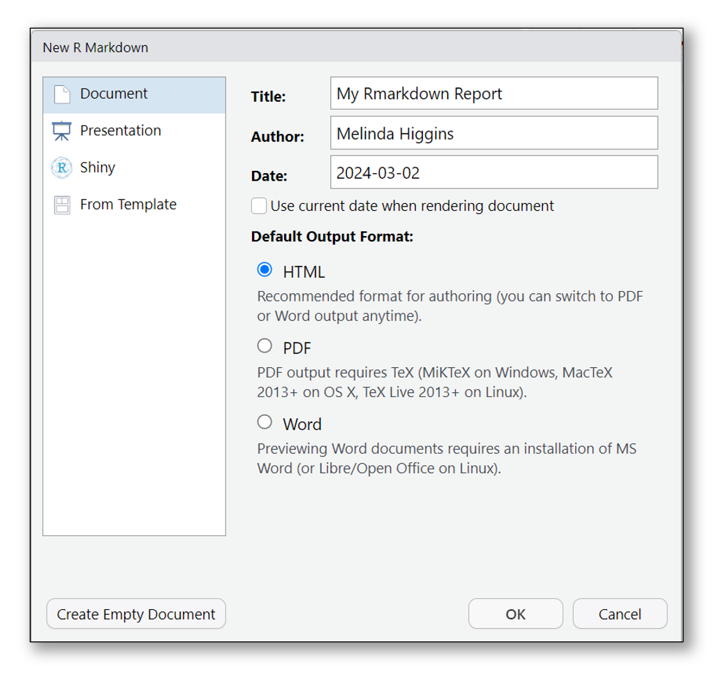Choose the PDF output radio button

point(265,346)
